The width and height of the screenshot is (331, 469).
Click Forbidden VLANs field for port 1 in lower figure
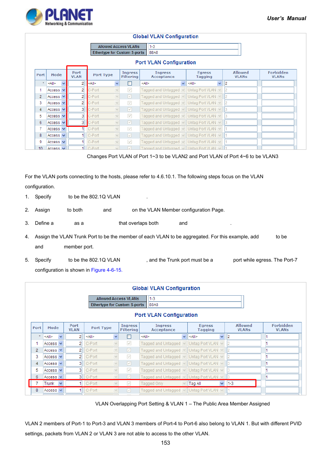click(x=282, y=344)
